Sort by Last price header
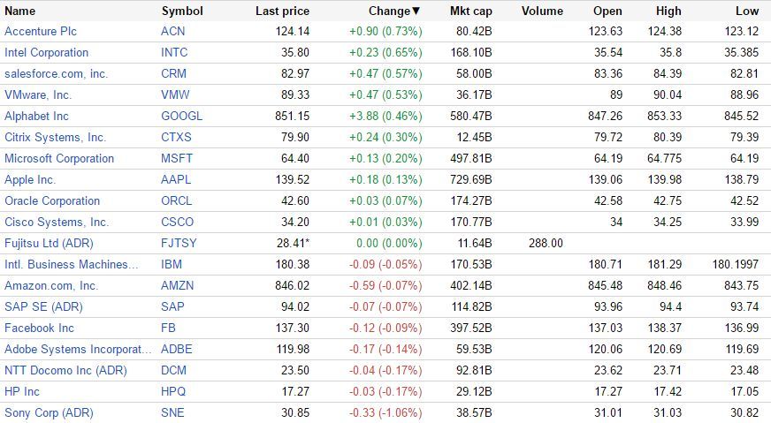 coord(282,11)
